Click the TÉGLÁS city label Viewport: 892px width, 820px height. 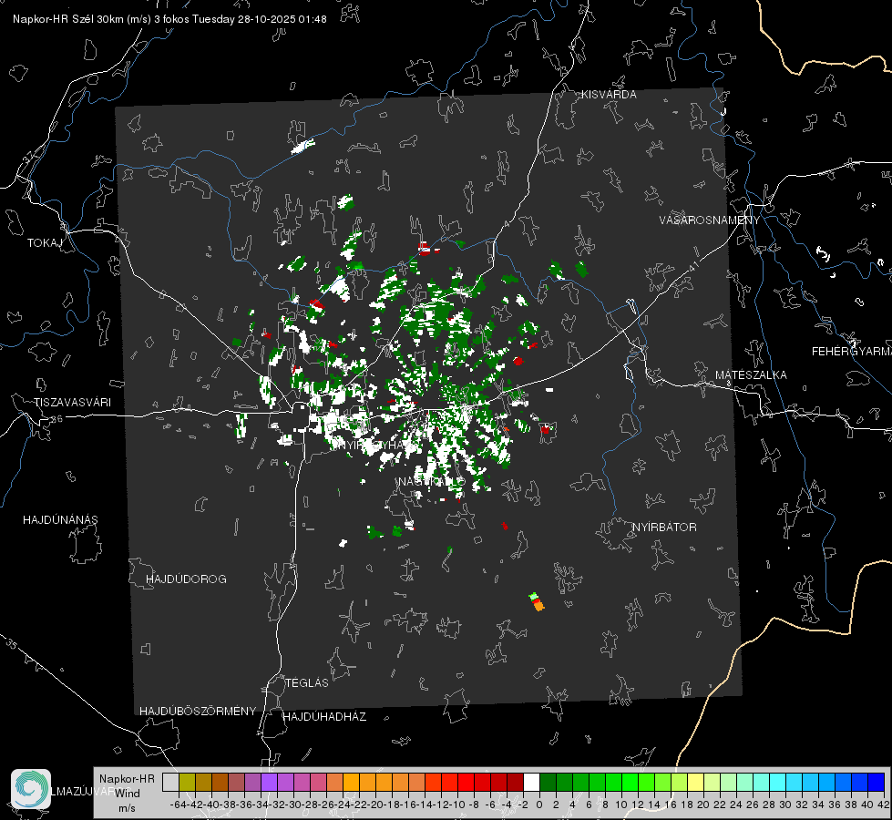click(307, 683)
